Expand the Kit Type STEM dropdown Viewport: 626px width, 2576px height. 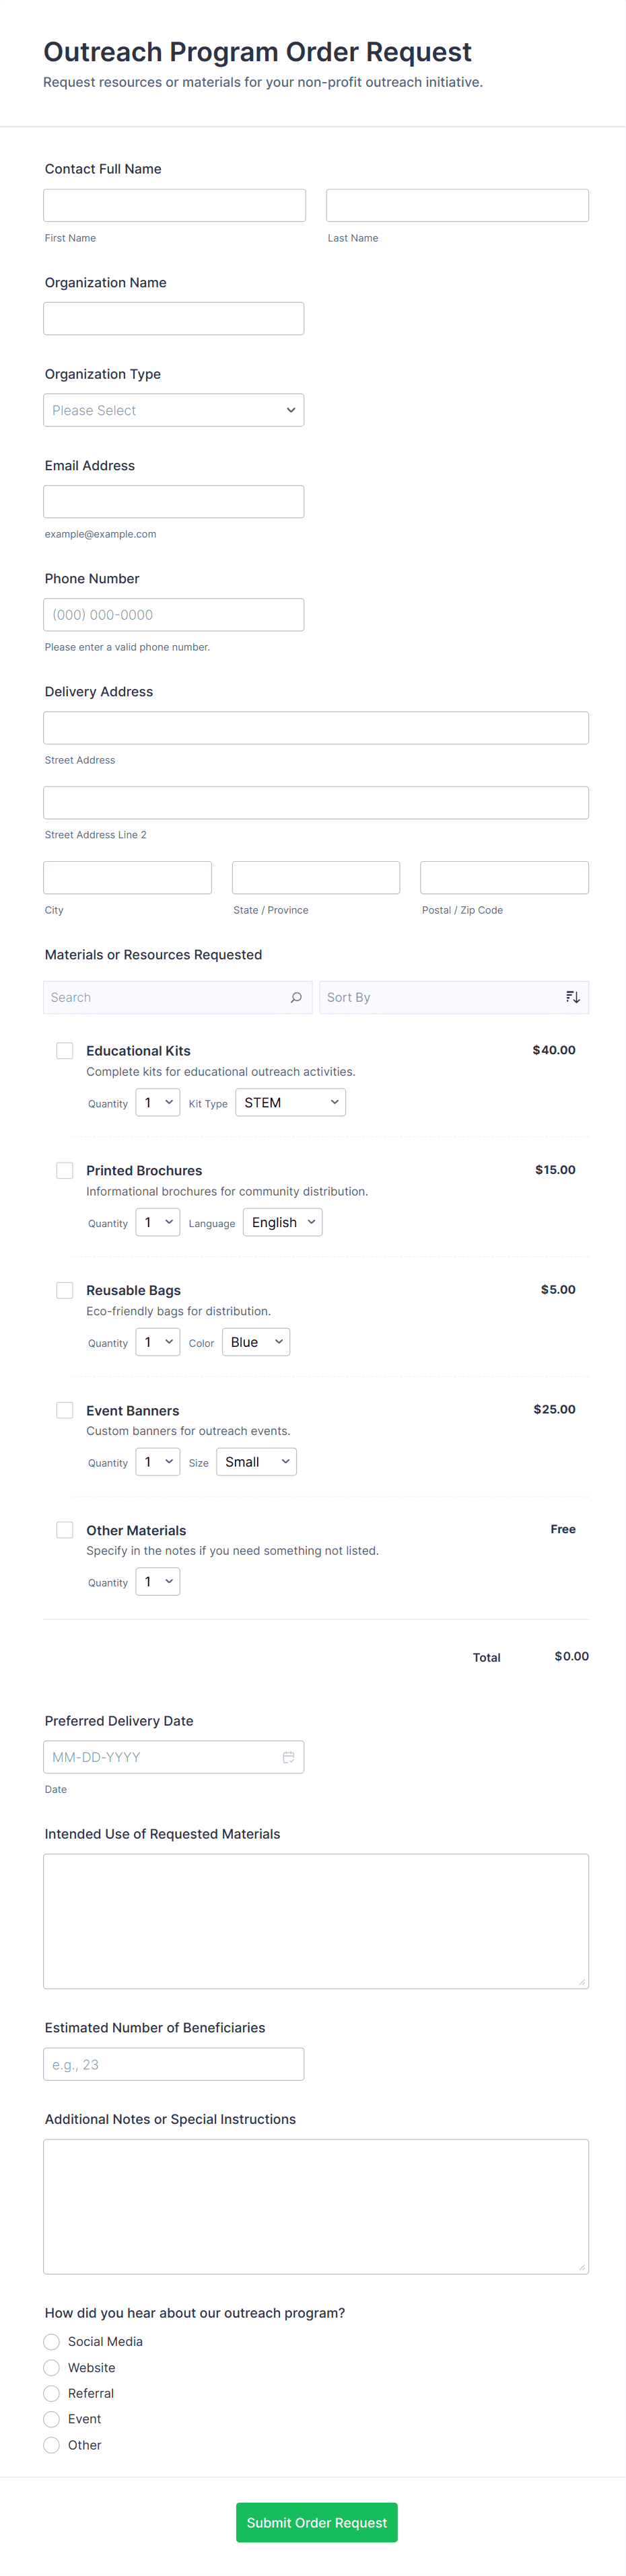click(290, 1102)
